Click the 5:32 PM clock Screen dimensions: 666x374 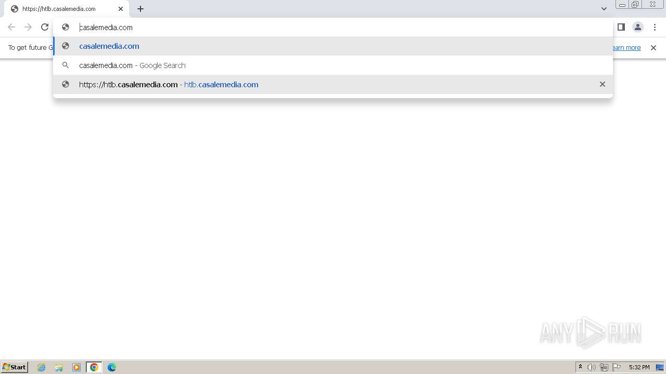point(639,367)
